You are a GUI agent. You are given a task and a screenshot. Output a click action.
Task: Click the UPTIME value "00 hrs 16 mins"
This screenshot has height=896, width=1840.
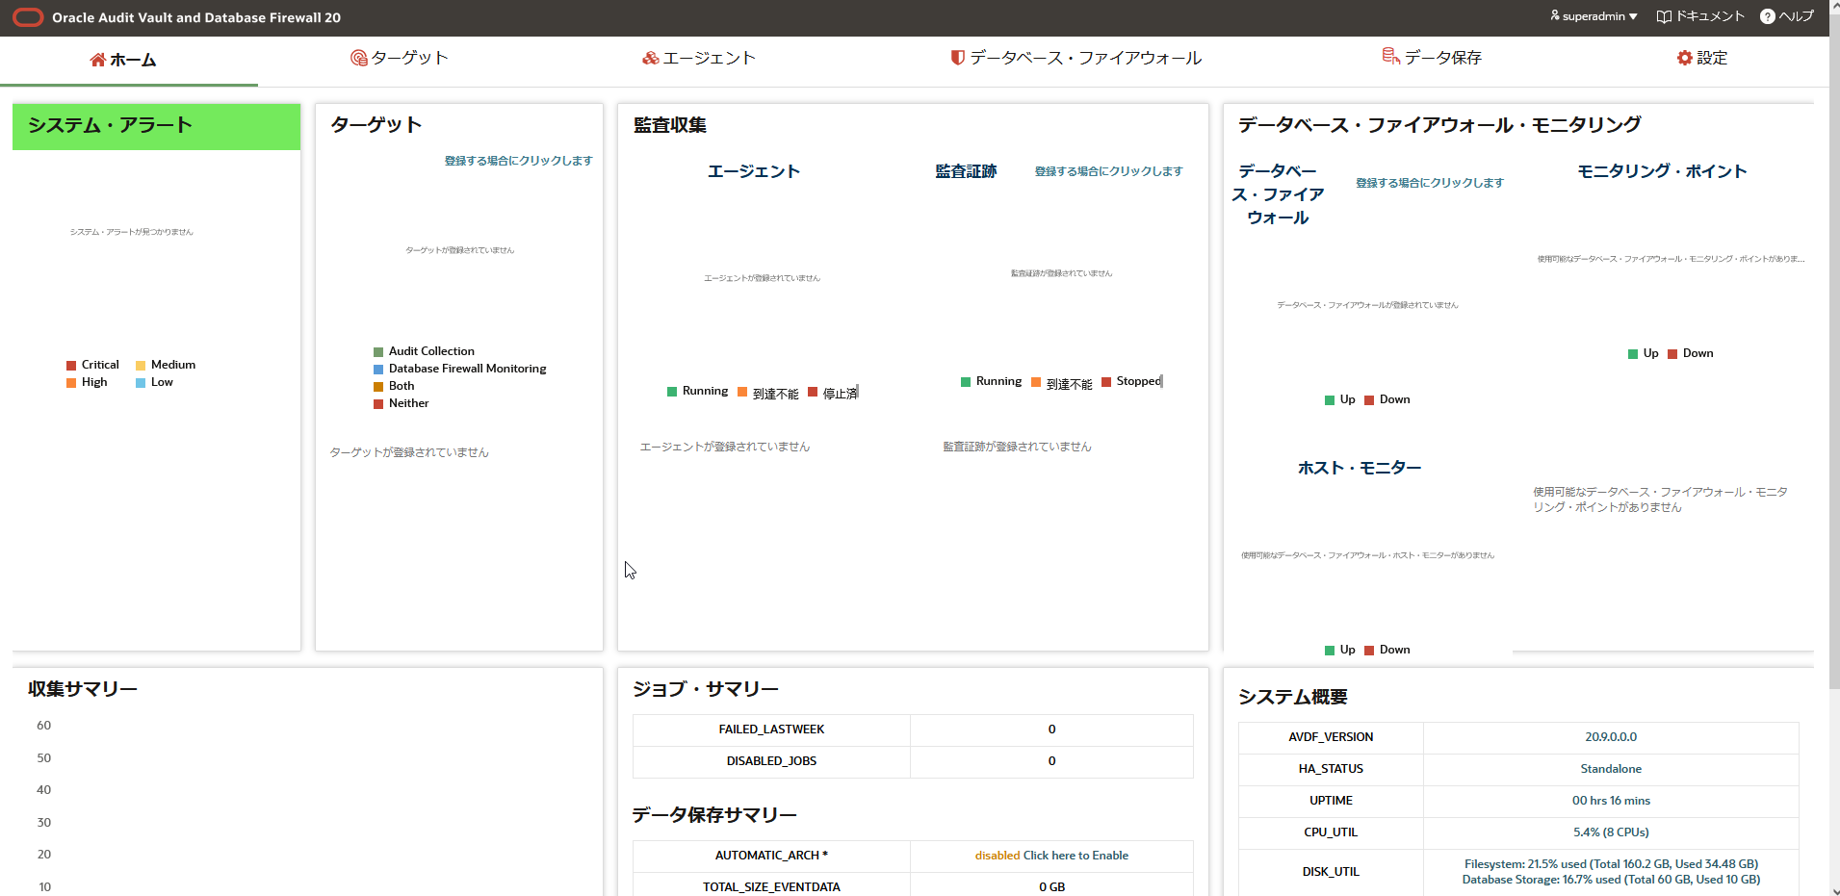pos(1611,801)
